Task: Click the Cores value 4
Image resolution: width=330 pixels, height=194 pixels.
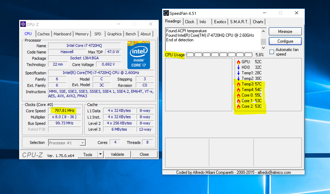Action: [115, 142]
